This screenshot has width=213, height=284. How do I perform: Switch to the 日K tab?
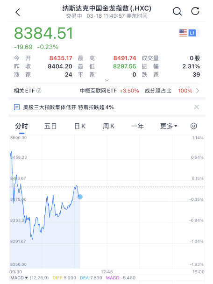pyautogui.click(x=80, y=126)
